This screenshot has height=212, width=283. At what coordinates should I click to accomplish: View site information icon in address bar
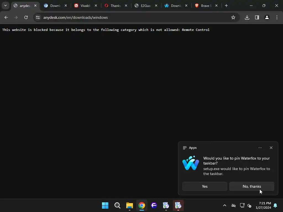click(x=38, y=17)
